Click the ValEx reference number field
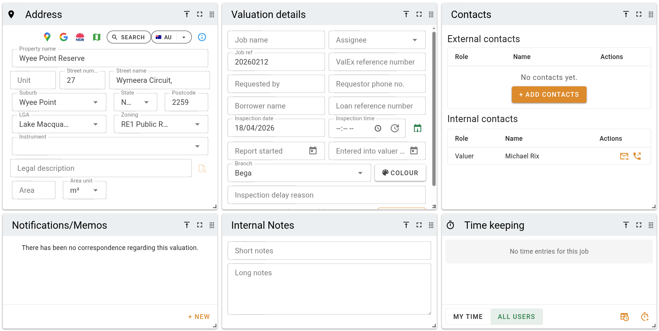This screenshot has width=659, height=331. (x=377, y=62)
